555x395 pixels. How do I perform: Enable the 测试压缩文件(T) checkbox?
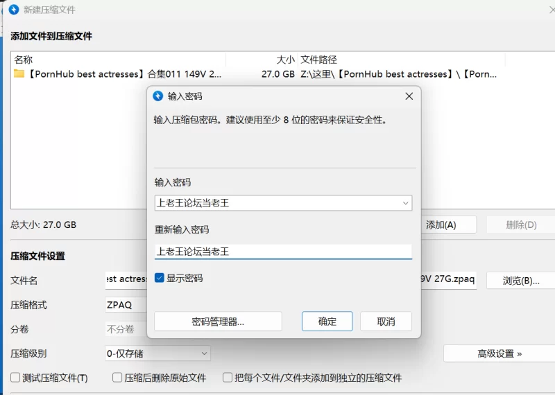(15, 378)
